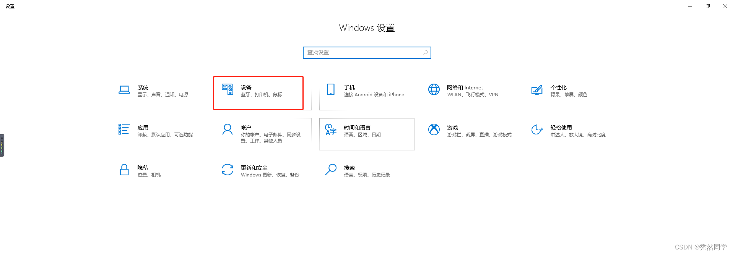The width and height of the screenshot is (733, 254).
Task: Open 更新和安全 settings title
Action: (x=254, y=168)
